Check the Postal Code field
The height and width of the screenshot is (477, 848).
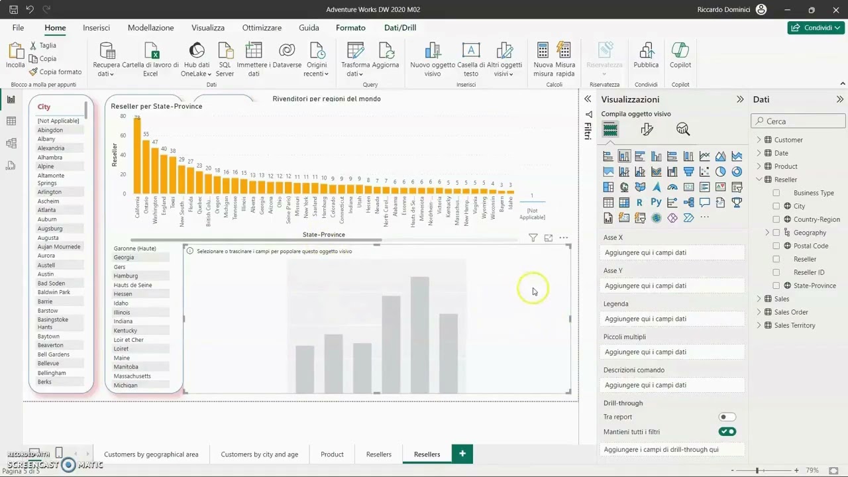[x=776, y=246]
